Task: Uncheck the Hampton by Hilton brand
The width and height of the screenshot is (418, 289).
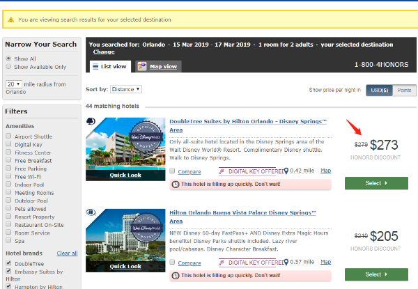Action: [x=8, y=286]
